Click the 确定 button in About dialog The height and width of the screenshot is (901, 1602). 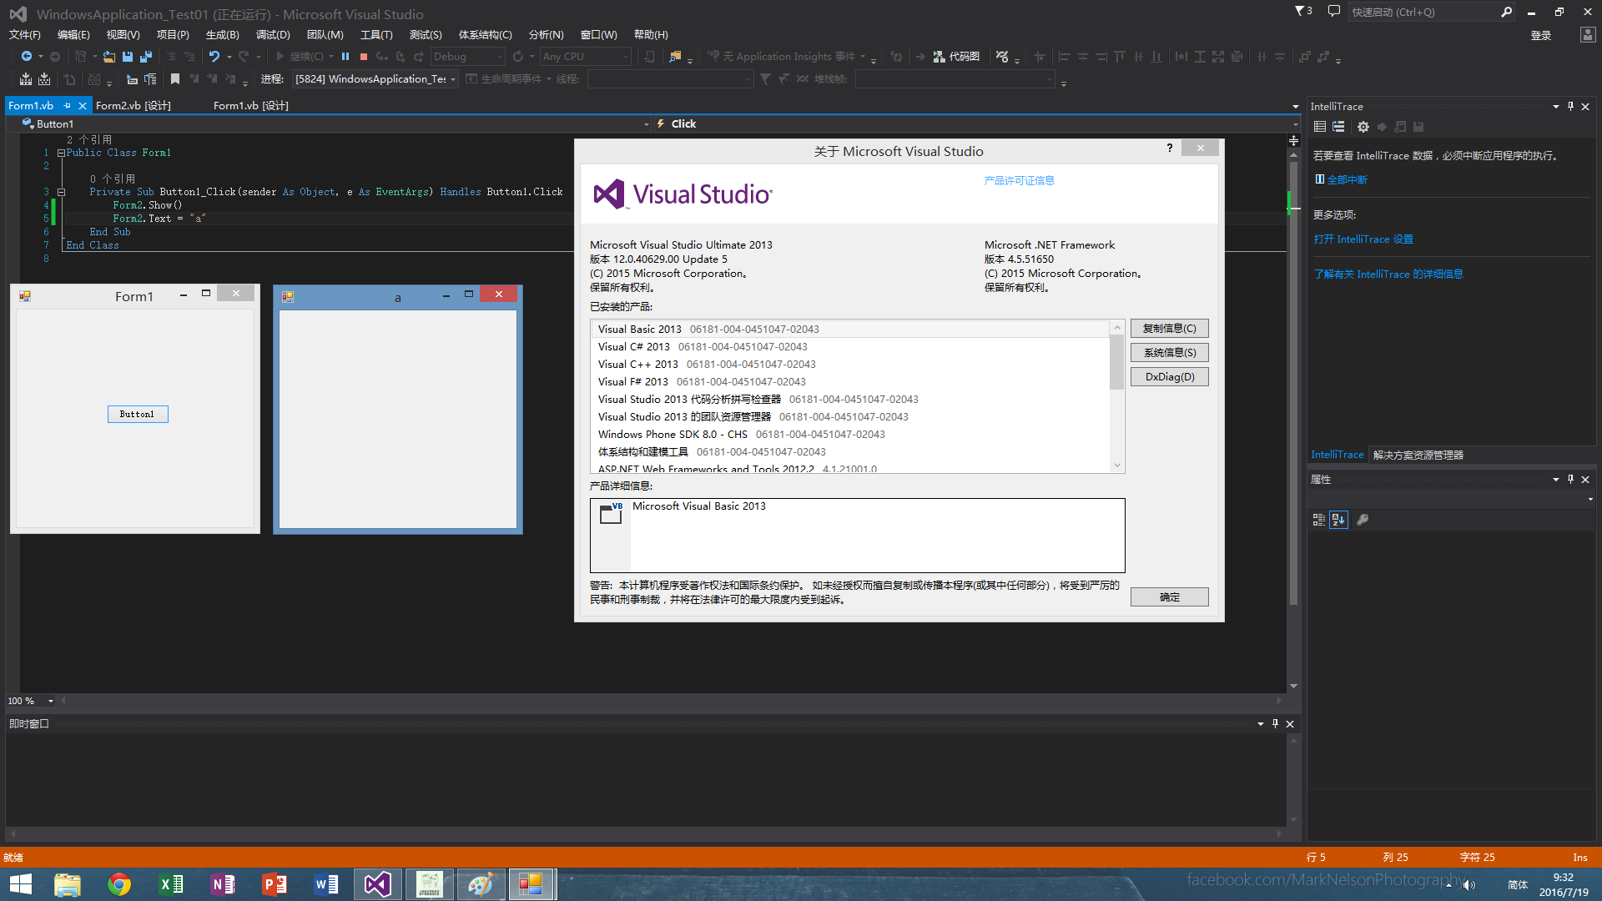[1169, 597]
